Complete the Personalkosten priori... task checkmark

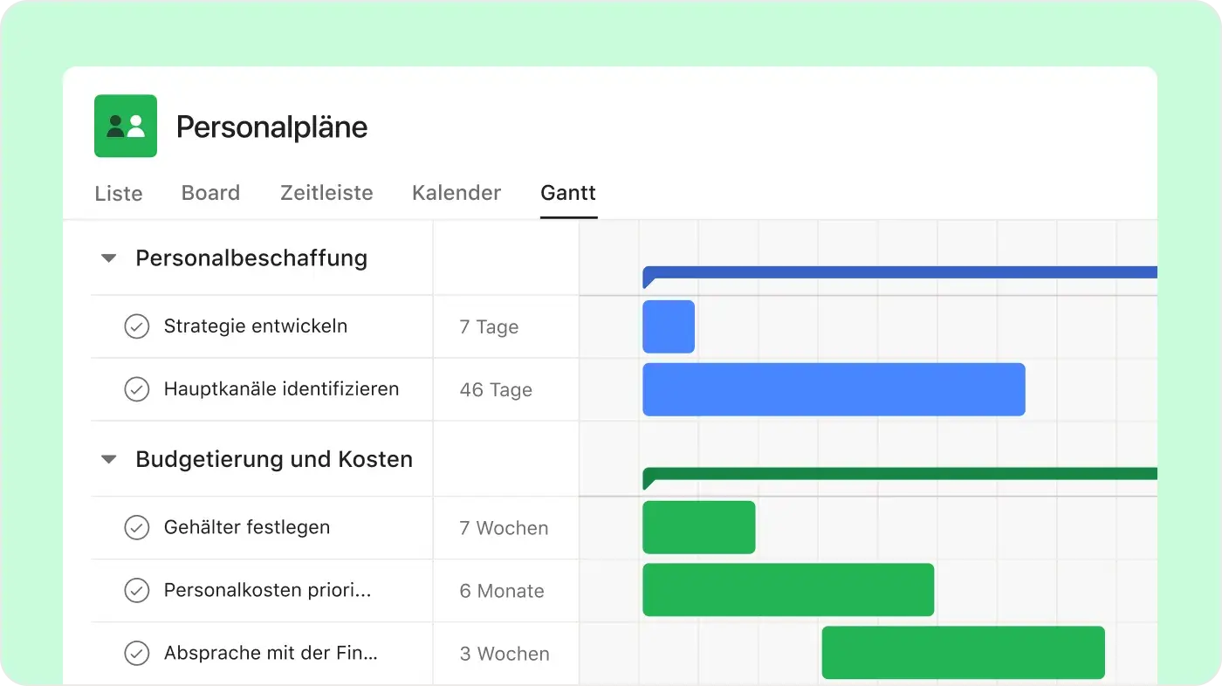click(x=136, y=591)
